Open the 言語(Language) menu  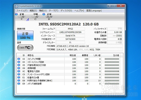[94, 11]
